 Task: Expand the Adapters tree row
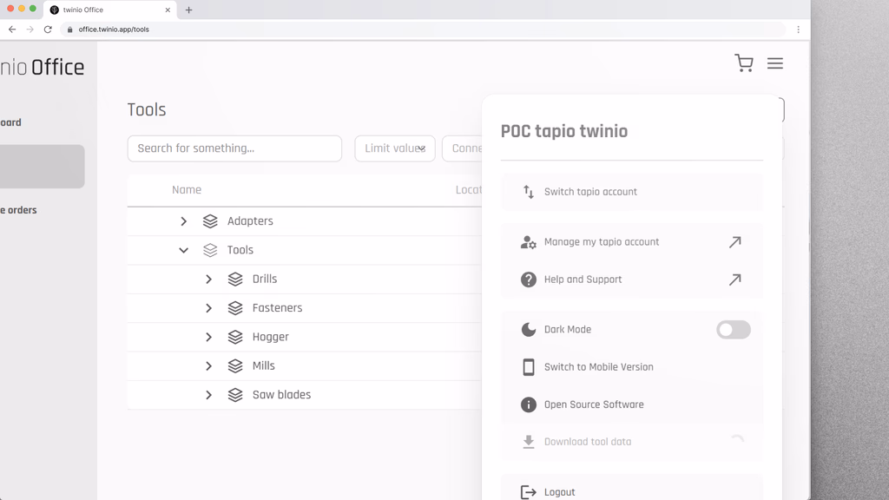[183, 221]
